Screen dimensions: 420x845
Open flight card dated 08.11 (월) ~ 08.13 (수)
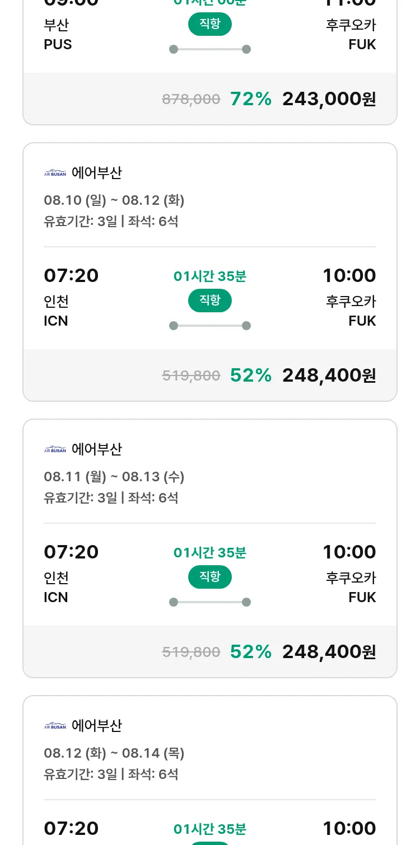[114, 476]
